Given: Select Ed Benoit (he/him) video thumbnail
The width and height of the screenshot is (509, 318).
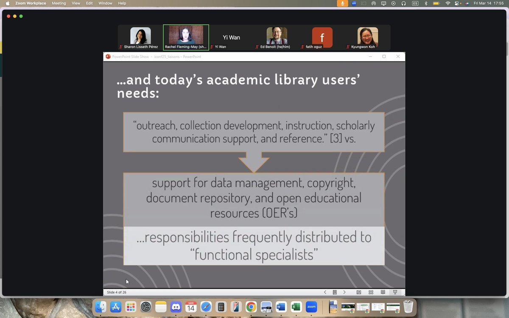Looking at the screenshot, I should (277, 37).
